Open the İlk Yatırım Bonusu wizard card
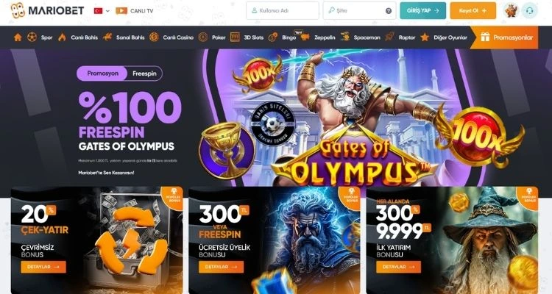Image resolution: width=552 pixels, height=294 pixels. coord(452,240)
